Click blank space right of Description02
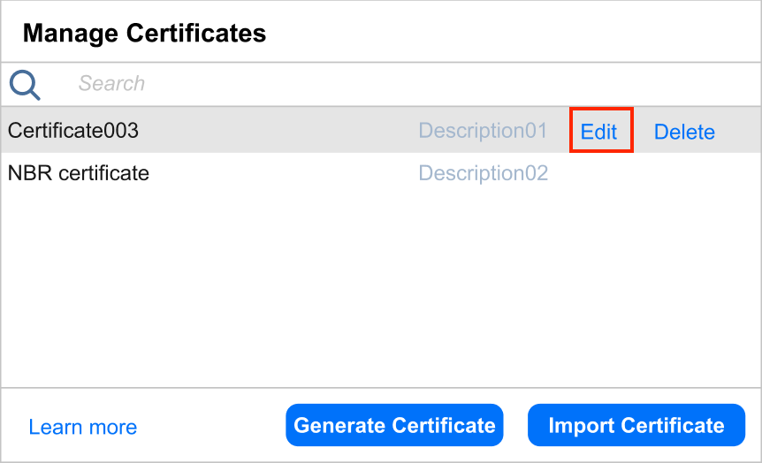This screenshot has height=463, width=762. (654, 173)
